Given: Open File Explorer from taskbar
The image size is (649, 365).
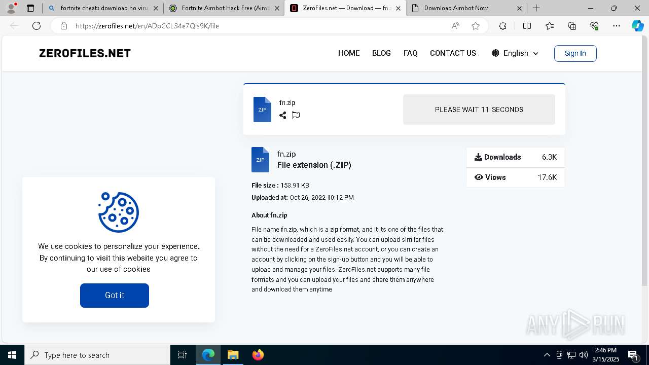Looking at the screenshot, I should pyautogui.click(x=233, y=355).
